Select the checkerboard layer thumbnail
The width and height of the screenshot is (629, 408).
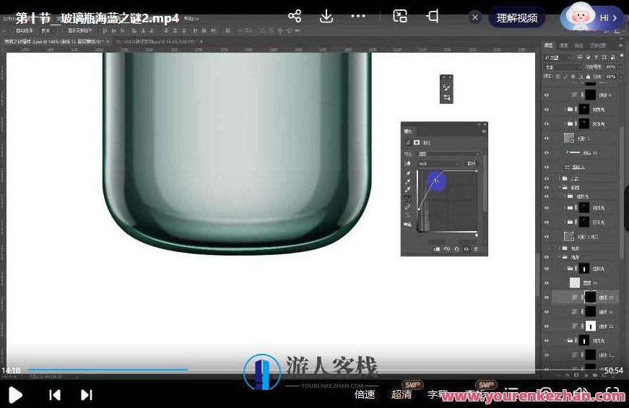(575, 283)
